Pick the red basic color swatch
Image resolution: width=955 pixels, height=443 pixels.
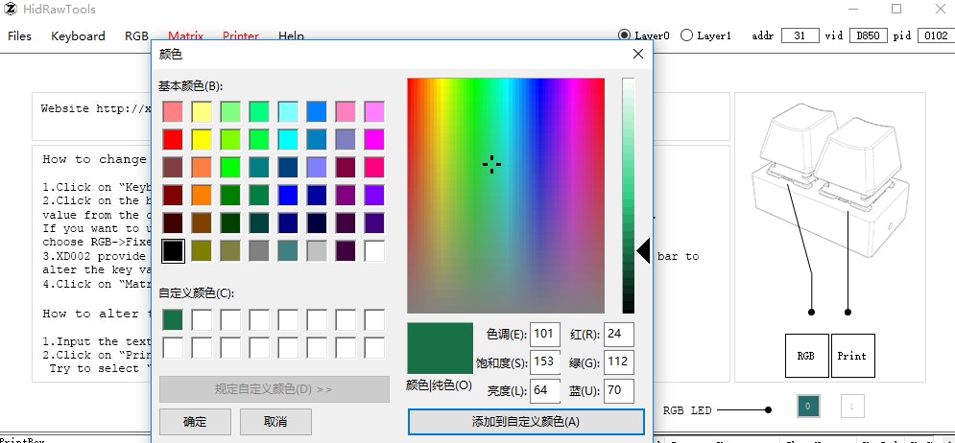(173, 140)
